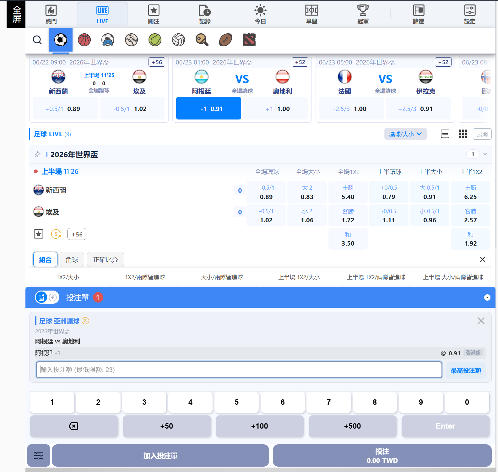Screen dimensions: 498x472
Task: Pin the 2026年世界盃 league
Action: pos(37,154)
